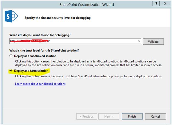Click 'What site do you want to use for debugging?' label
Viewport: 172px width, 125px height.
(x=40, y=35)
